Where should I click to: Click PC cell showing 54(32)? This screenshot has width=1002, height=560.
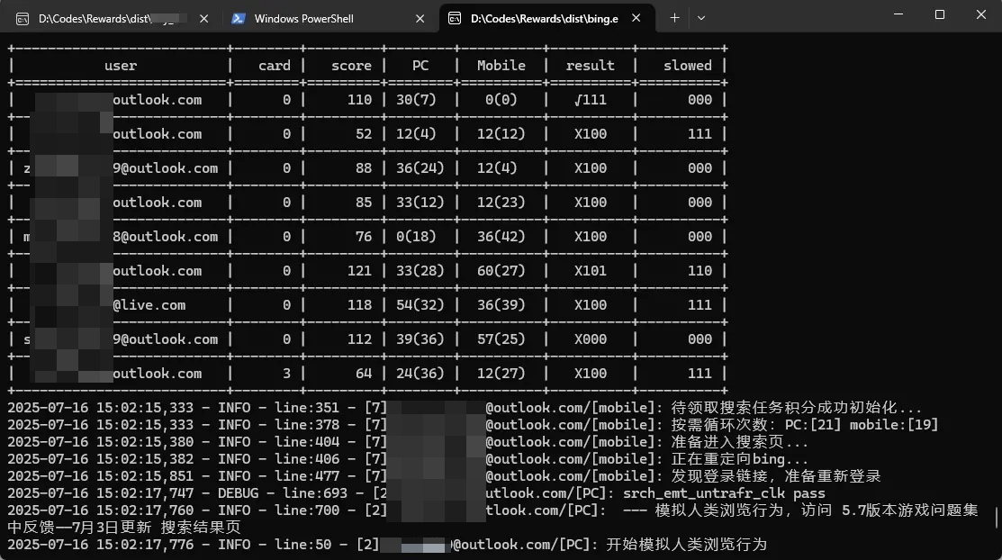(x=420, y=305)
